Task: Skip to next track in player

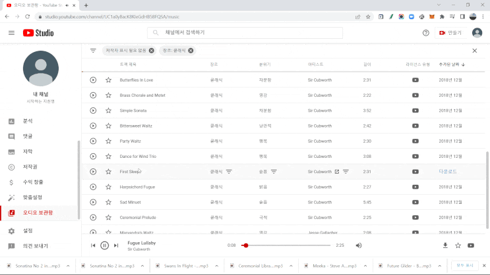Action: pos(116,245)
